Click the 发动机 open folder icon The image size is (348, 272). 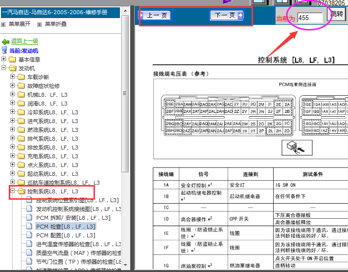(x=13, y=68)
